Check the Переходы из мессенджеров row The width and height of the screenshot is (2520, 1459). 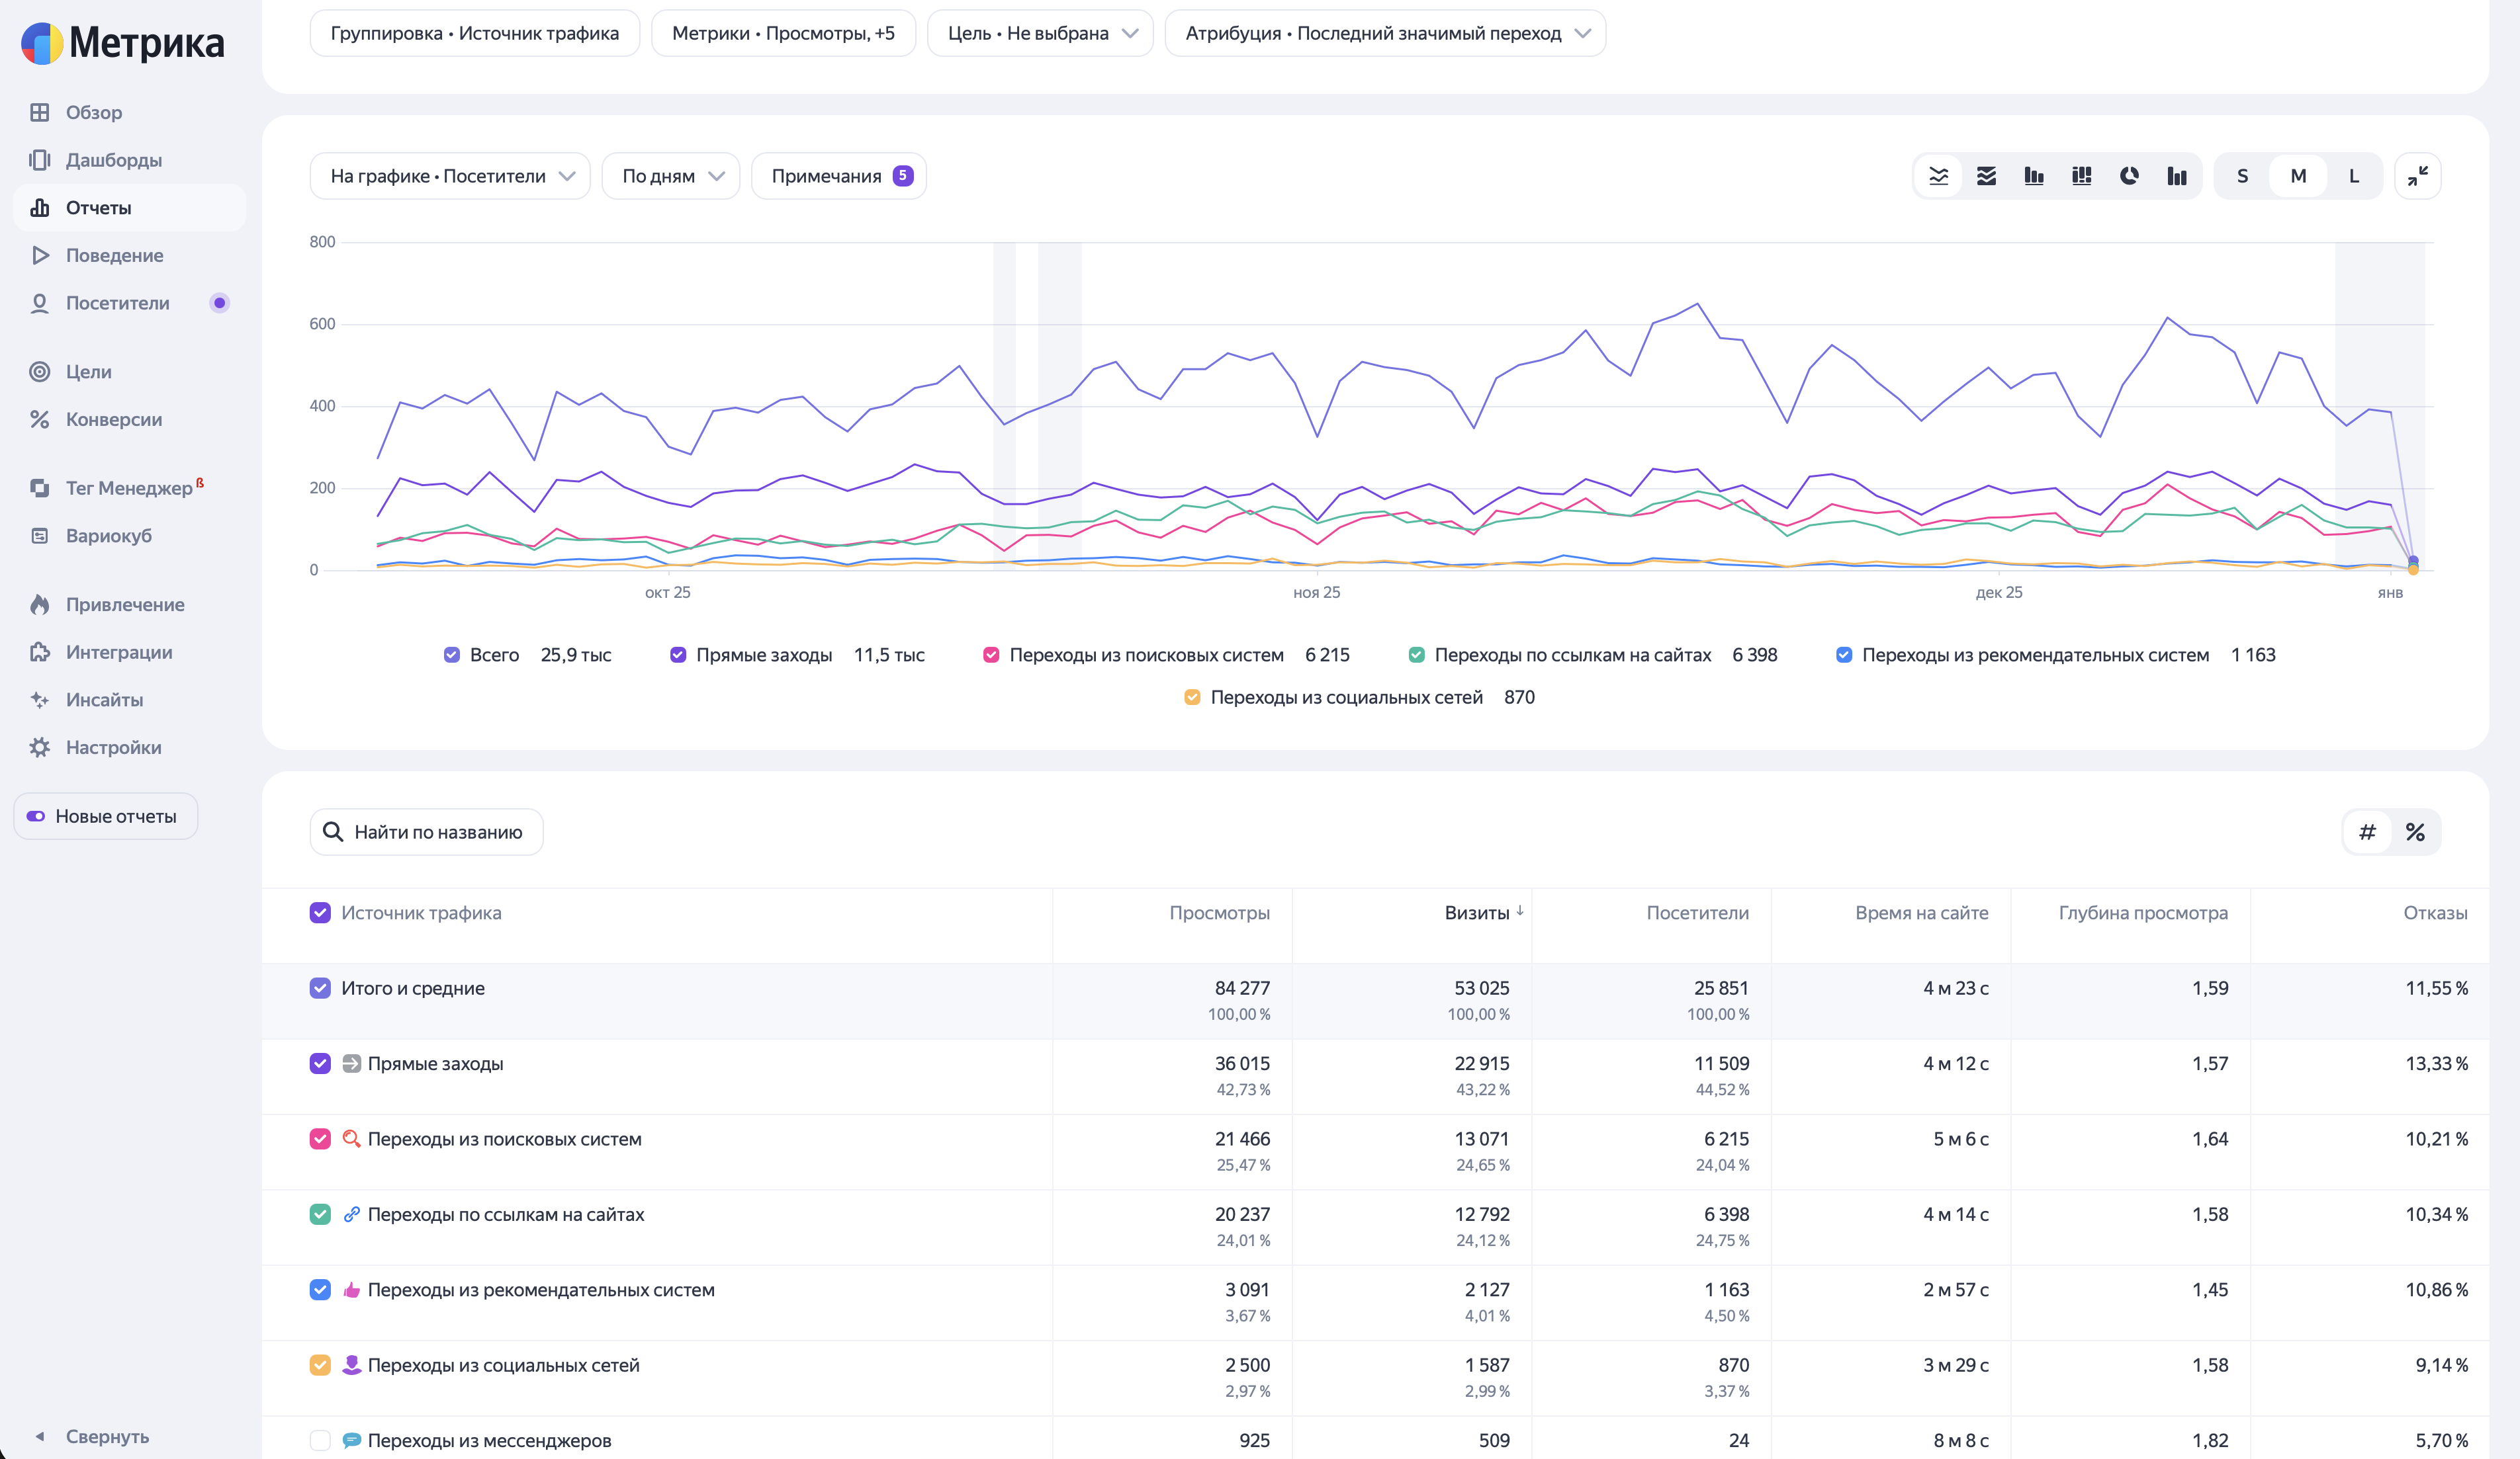click(x=320, y=1440)
